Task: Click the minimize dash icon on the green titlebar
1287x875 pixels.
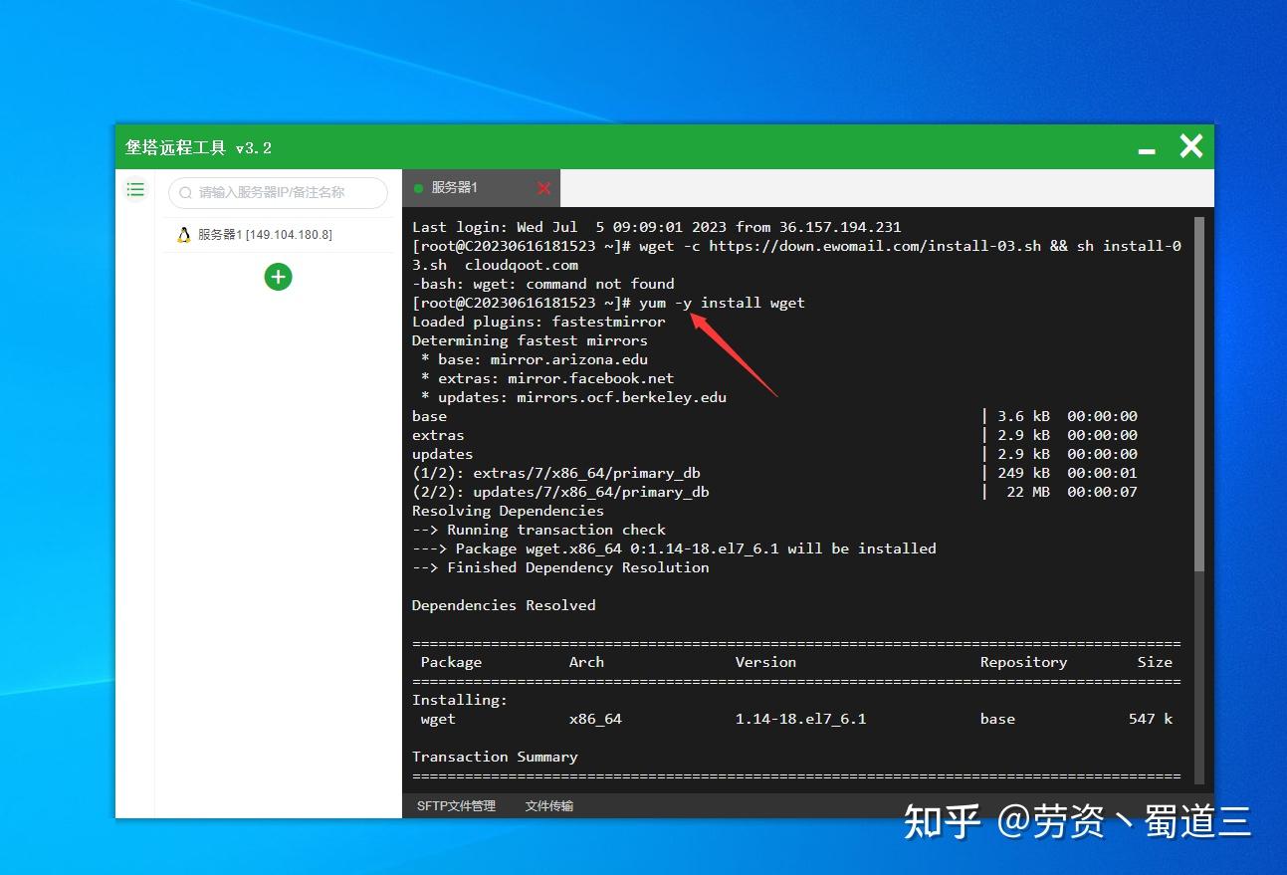Action: pos(1147,147)
